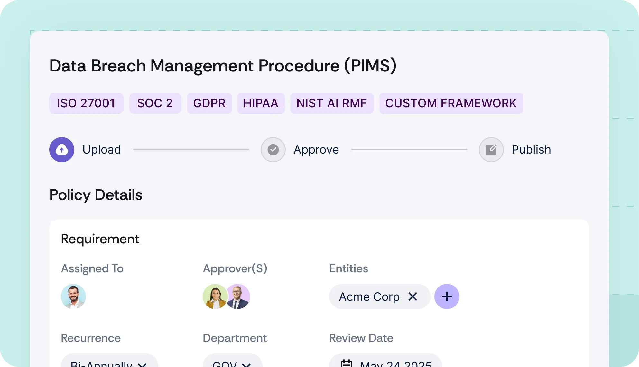Viewport: 639px width, 367px height.
Task: Click the purple Upload cloud icon
Action: click(x=62, y=150)
